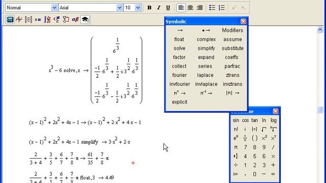Image resolution: width=326 pixels, height=183 pixels.
Task: Open the Matrix toolbar icon
Action: click(29, 19)
